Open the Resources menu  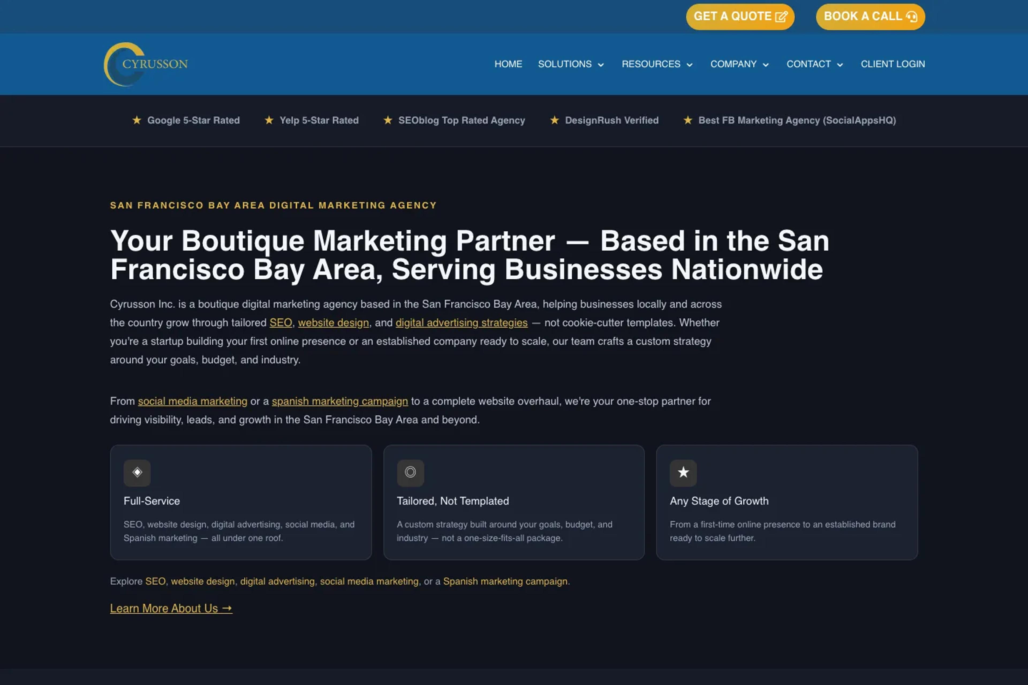(651, 64)
